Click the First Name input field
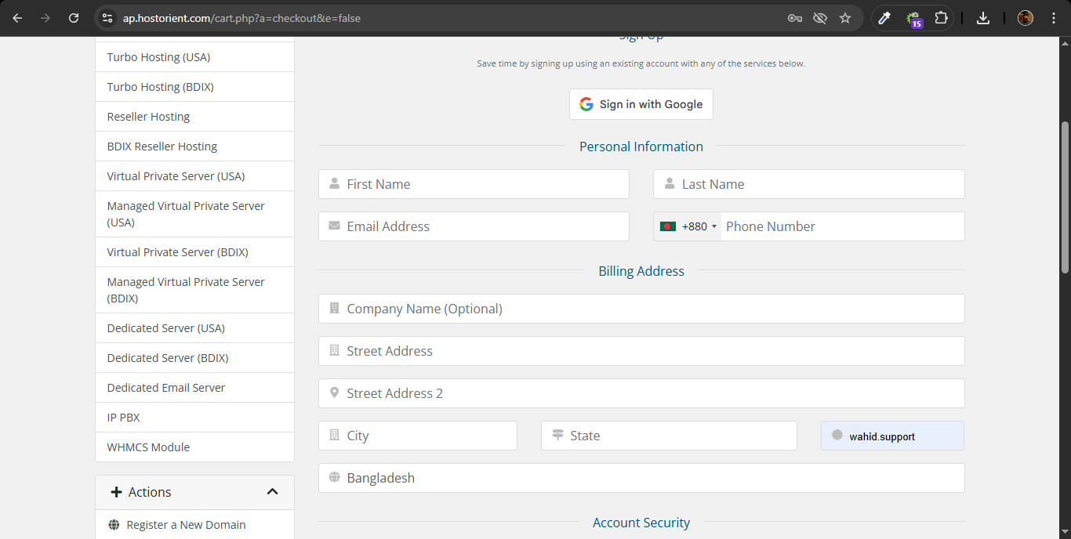The image size is (1071, 539). click(474, 184)
